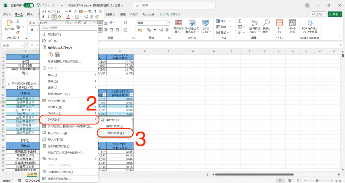Open the mini toolbar font size dropdown
This screenshot has height=183, width=345.
tap(66, 11)
